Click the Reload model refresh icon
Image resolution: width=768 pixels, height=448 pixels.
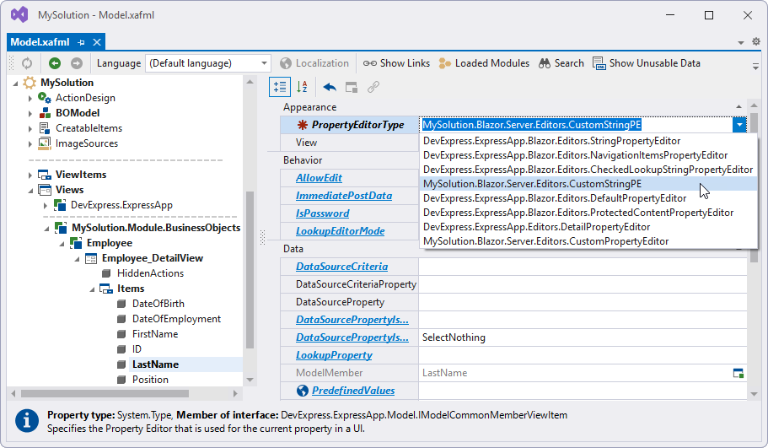pos(27,63)
